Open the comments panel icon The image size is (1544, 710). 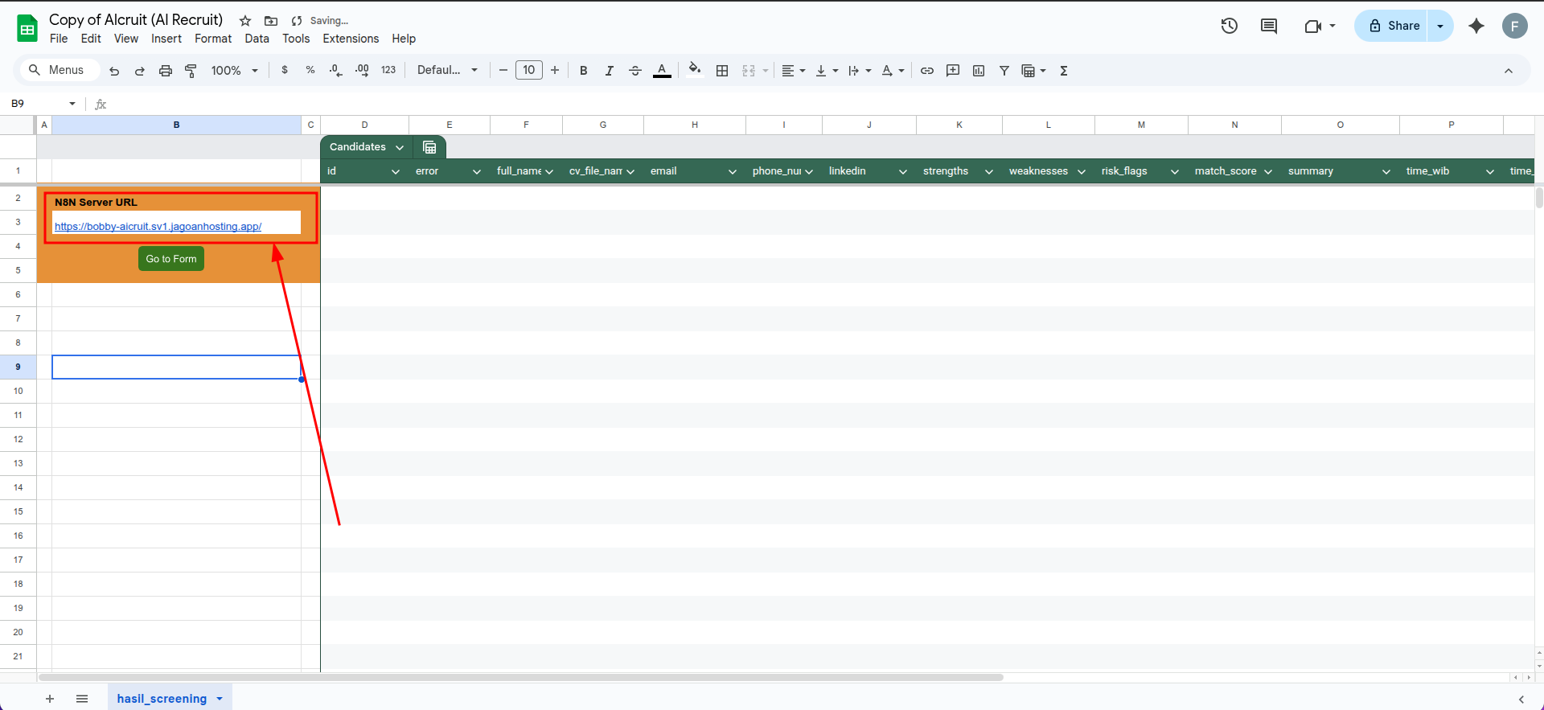click(1269, 26)
